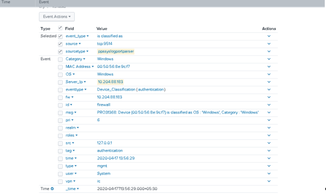Click the clock icon beside Time label
Screen dimensions: 326x195
(52, 189)
